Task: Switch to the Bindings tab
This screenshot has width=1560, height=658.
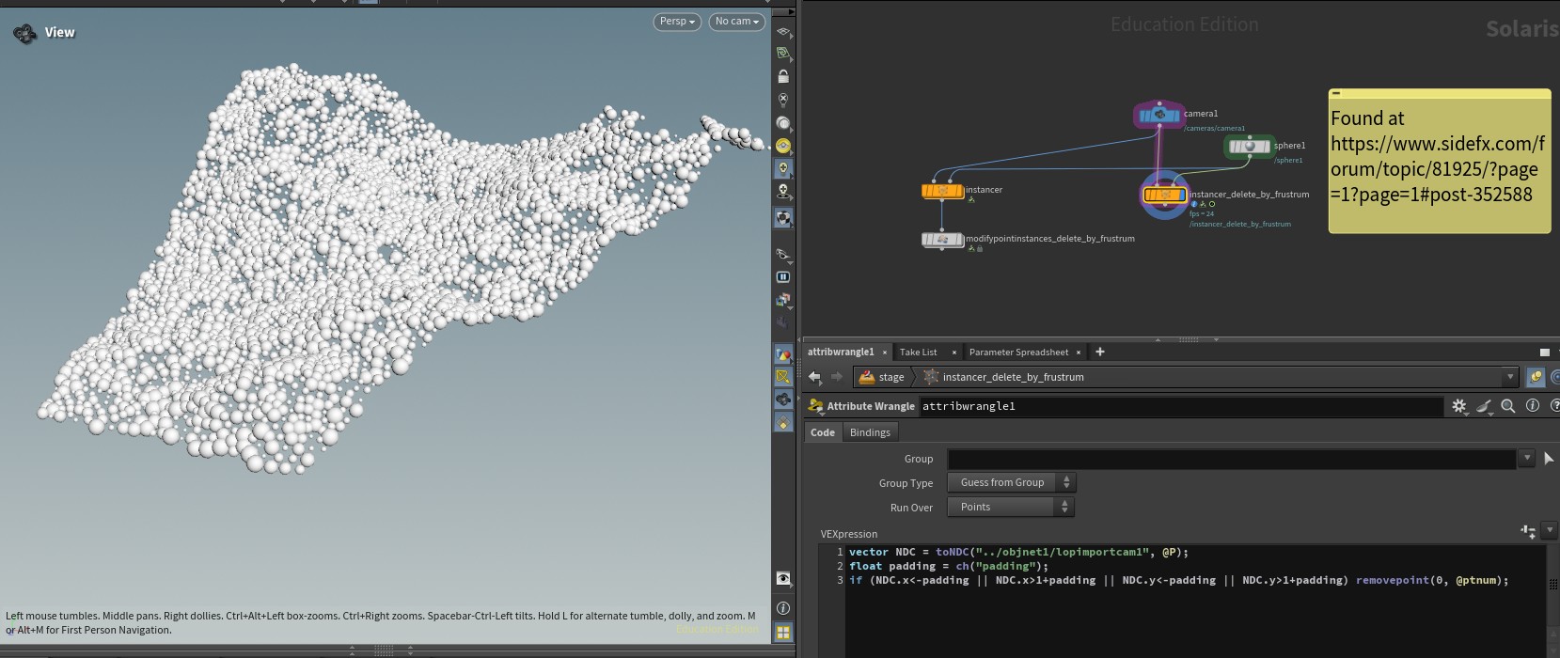Action: point(869,432)
